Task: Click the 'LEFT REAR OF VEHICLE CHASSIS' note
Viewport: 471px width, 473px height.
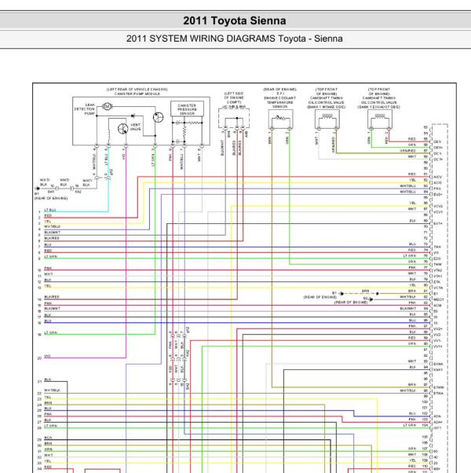Action: (x=137, y=90)
